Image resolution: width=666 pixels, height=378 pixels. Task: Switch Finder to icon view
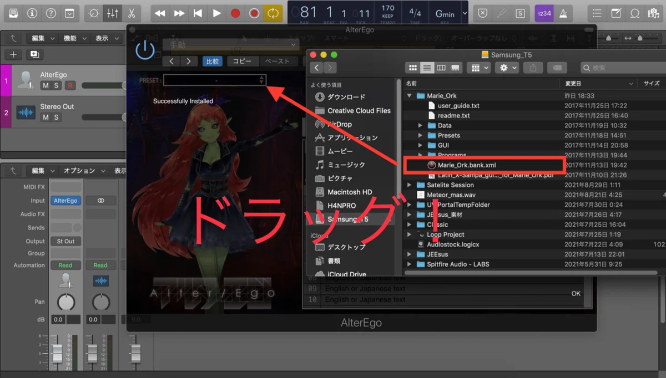click(412, 68)
